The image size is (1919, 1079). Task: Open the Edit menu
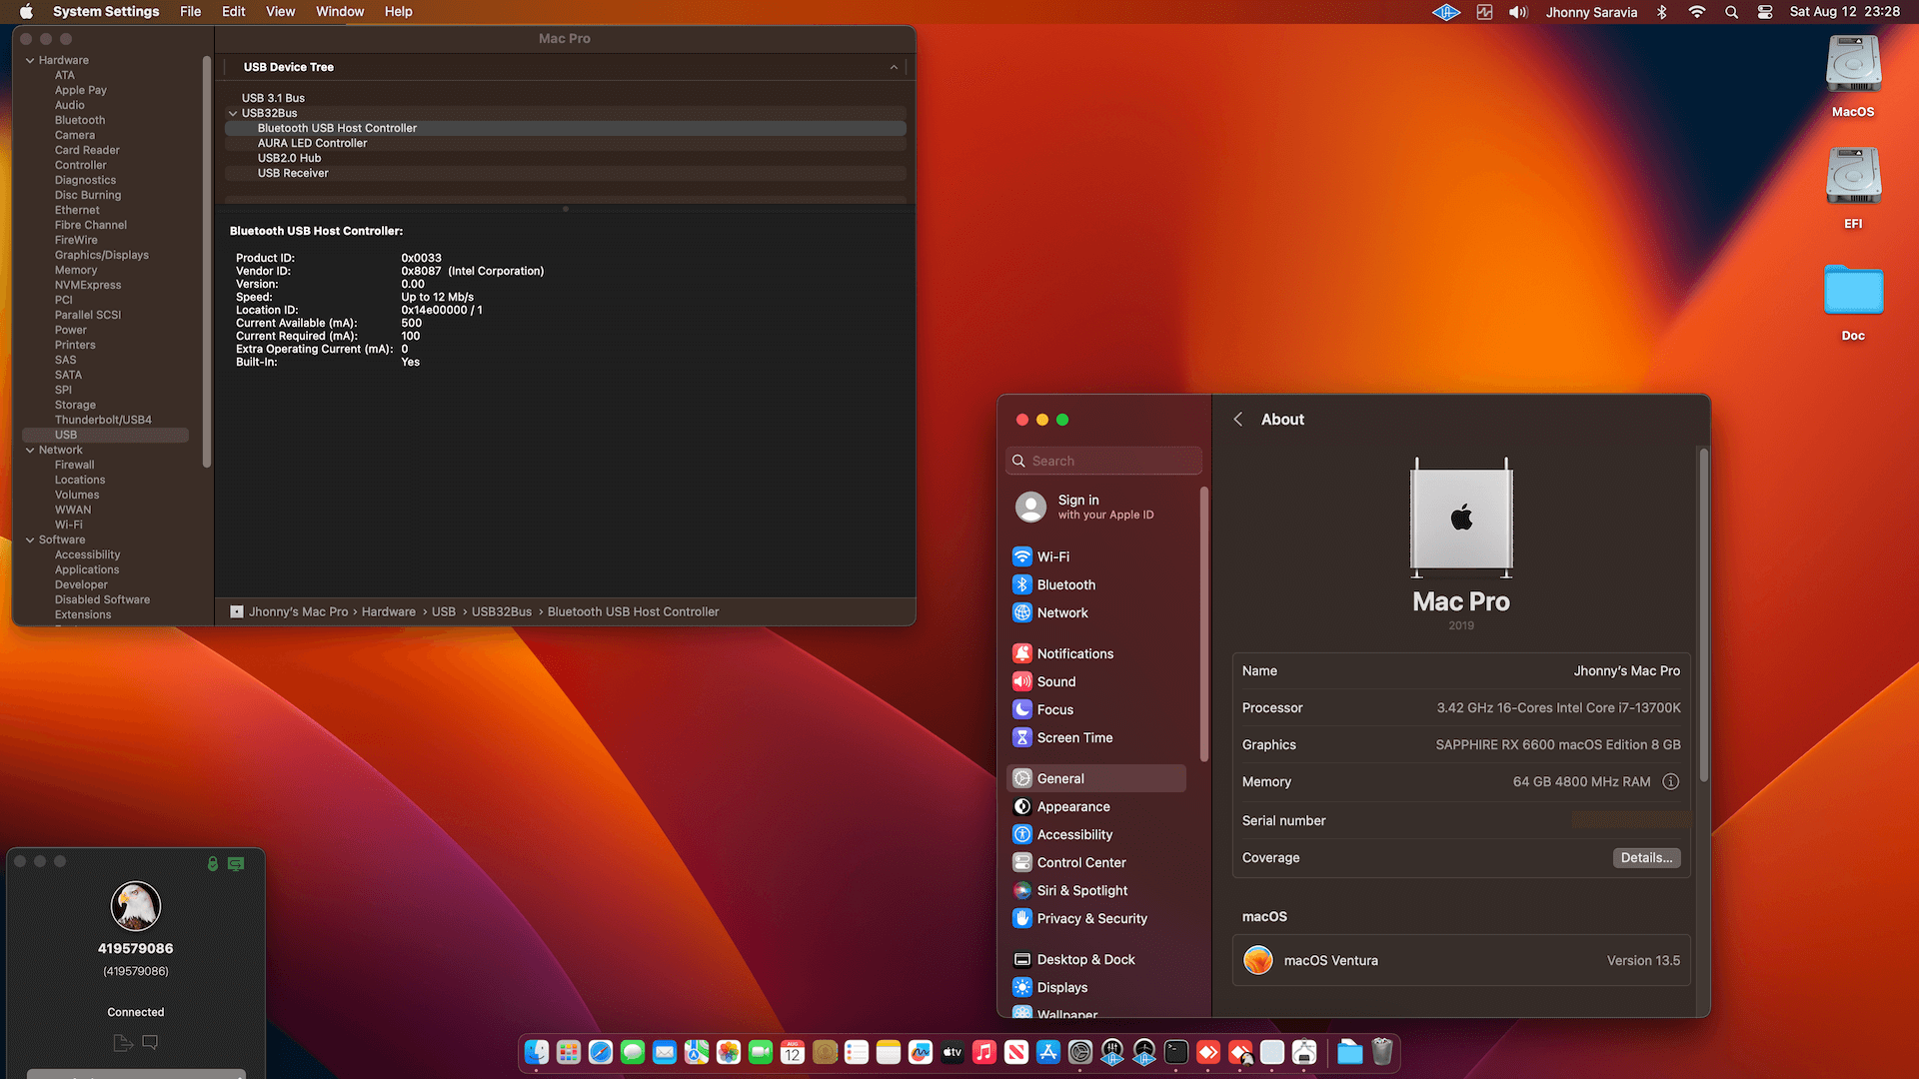(234, 12)
